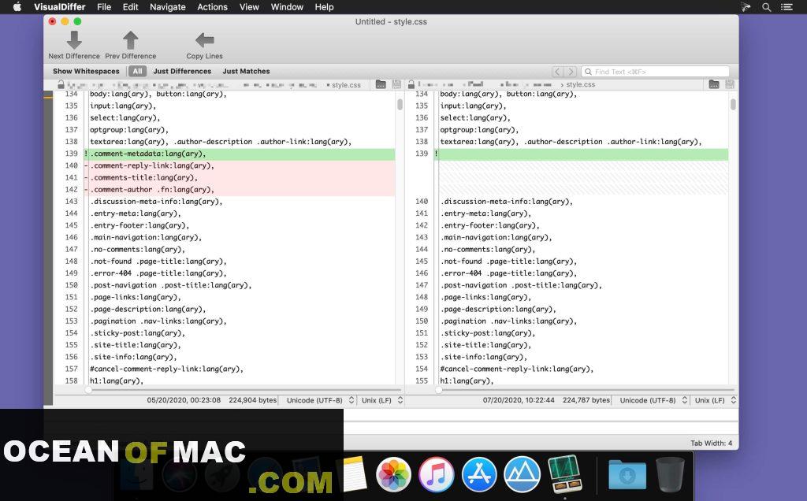This screenshot has height=501, width=807.
Task: Click right pane horizontal scroll handle
Action: [x=438, y=390]
